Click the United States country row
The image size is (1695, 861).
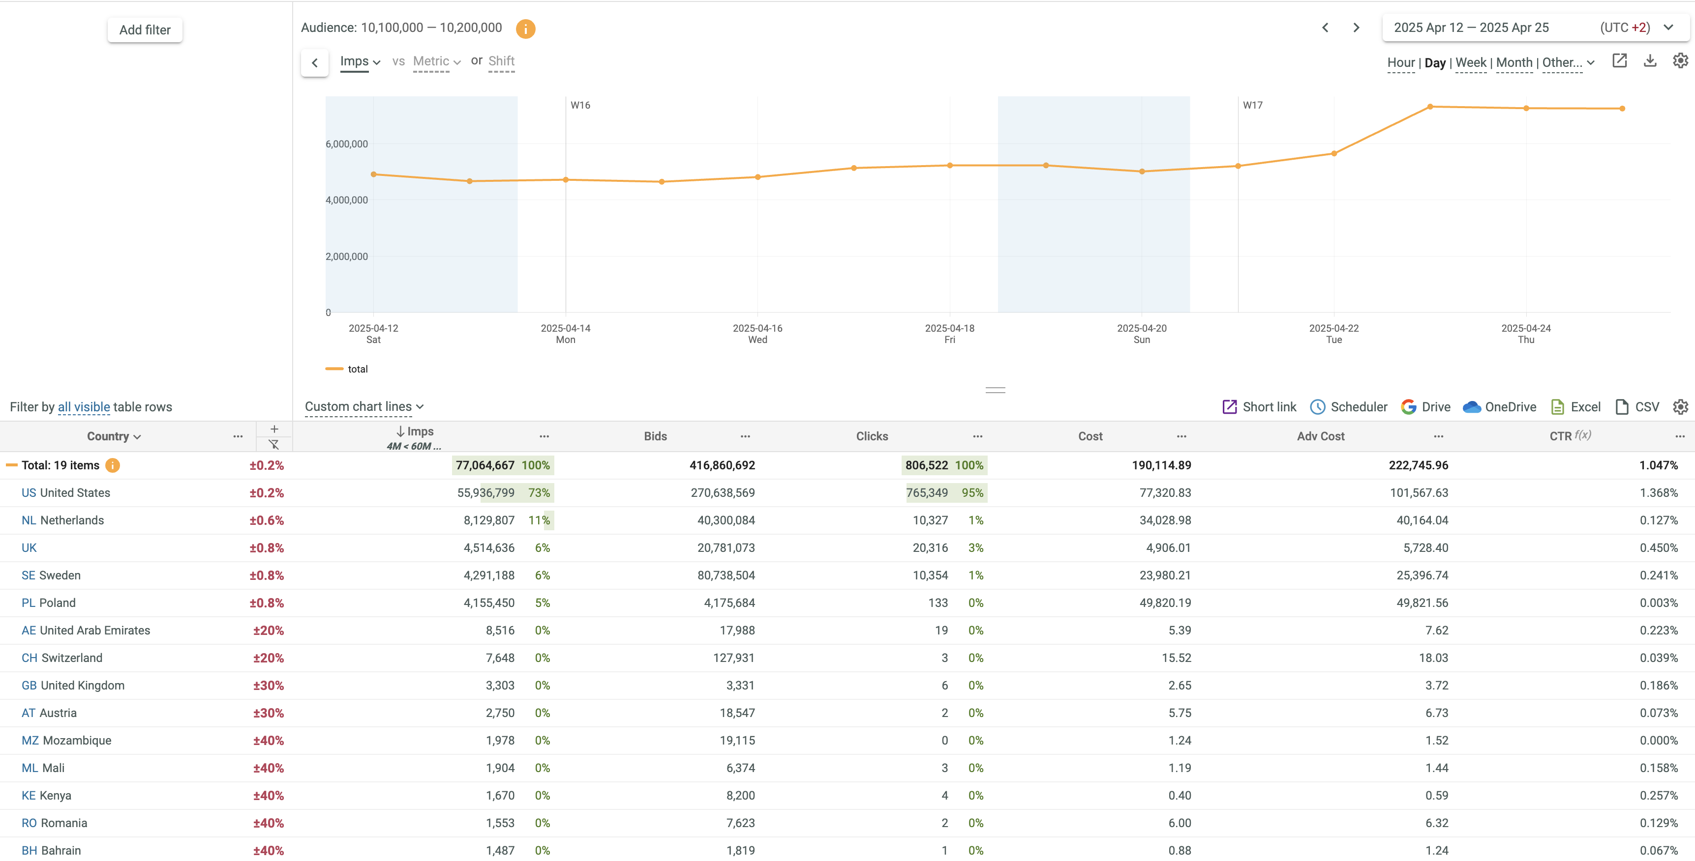[x=66, y=493]
